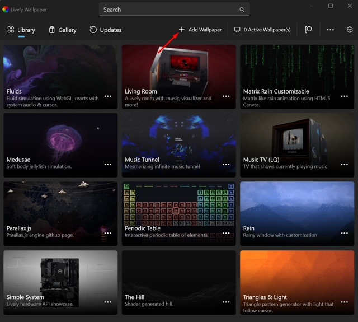Open options for Matrix Rain Customizable
Image resolution: width=358 pixels, height=322 pixels.
(345, 96)
